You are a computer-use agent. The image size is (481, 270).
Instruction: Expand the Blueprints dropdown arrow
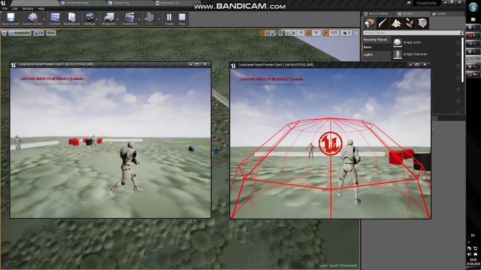(x=118, y=19)
